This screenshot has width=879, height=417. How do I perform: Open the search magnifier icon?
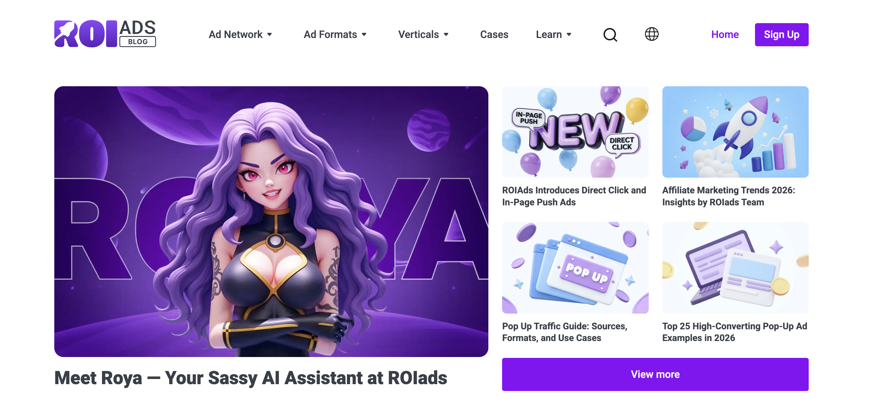610,35
